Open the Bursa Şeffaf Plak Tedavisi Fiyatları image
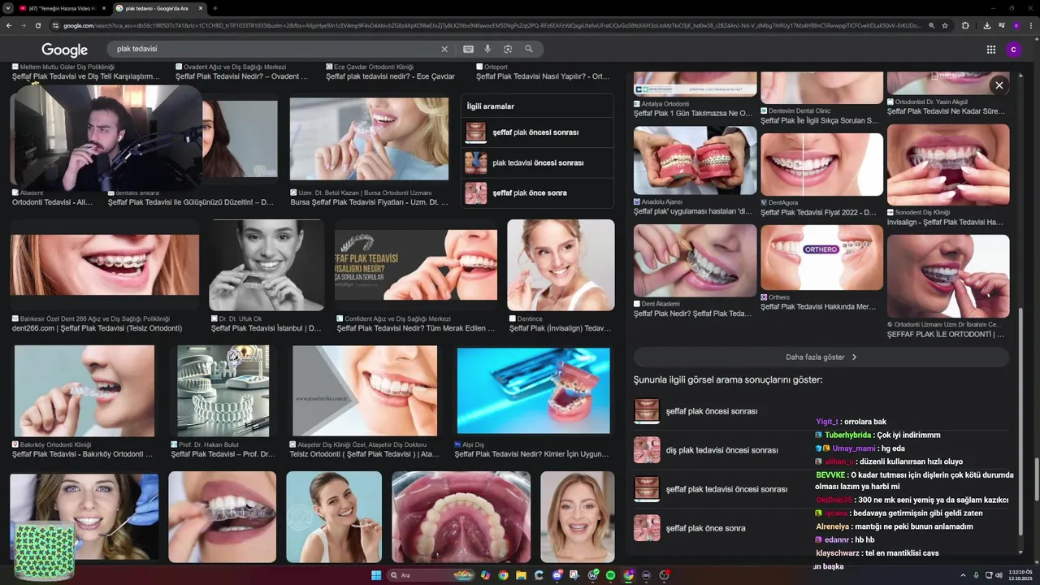 (x=369, y=139)
